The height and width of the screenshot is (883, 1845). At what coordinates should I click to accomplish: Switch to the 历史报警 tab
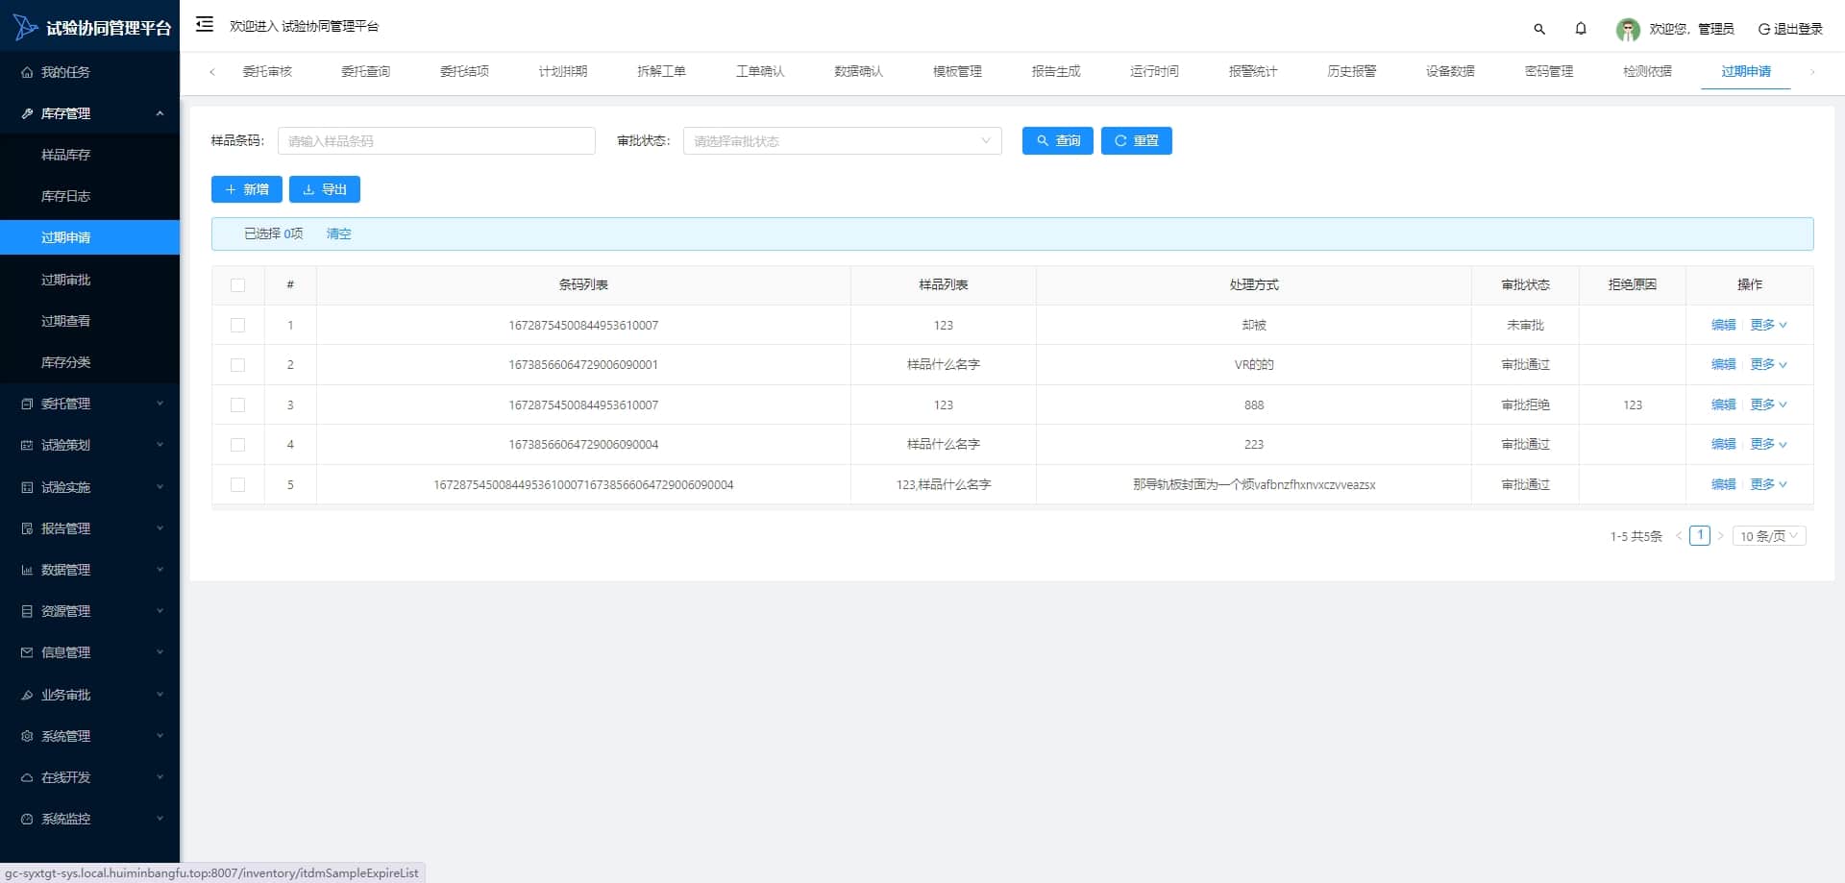(x=1352, y=71)
